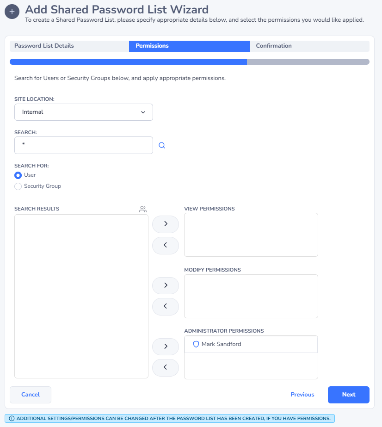Click the Previous link
The image size is (382, 427).
coord(302,395)
